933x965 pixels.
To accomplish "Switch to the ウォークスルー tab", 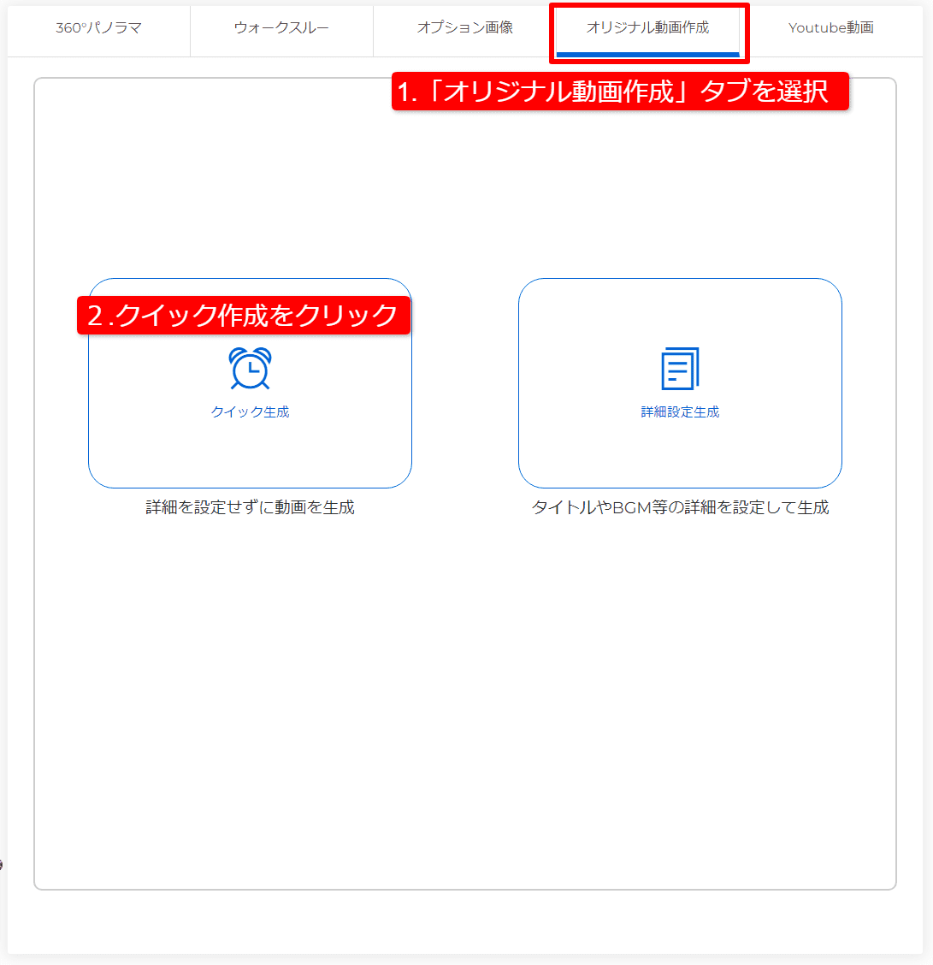I will (281, 28).
